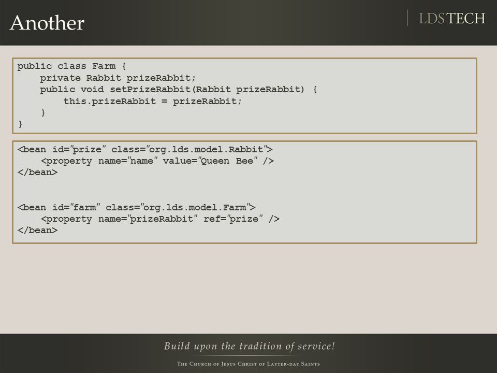Click the org.lds.model.Farm class name
497x373 pixels.
click(x=195, y=207)
